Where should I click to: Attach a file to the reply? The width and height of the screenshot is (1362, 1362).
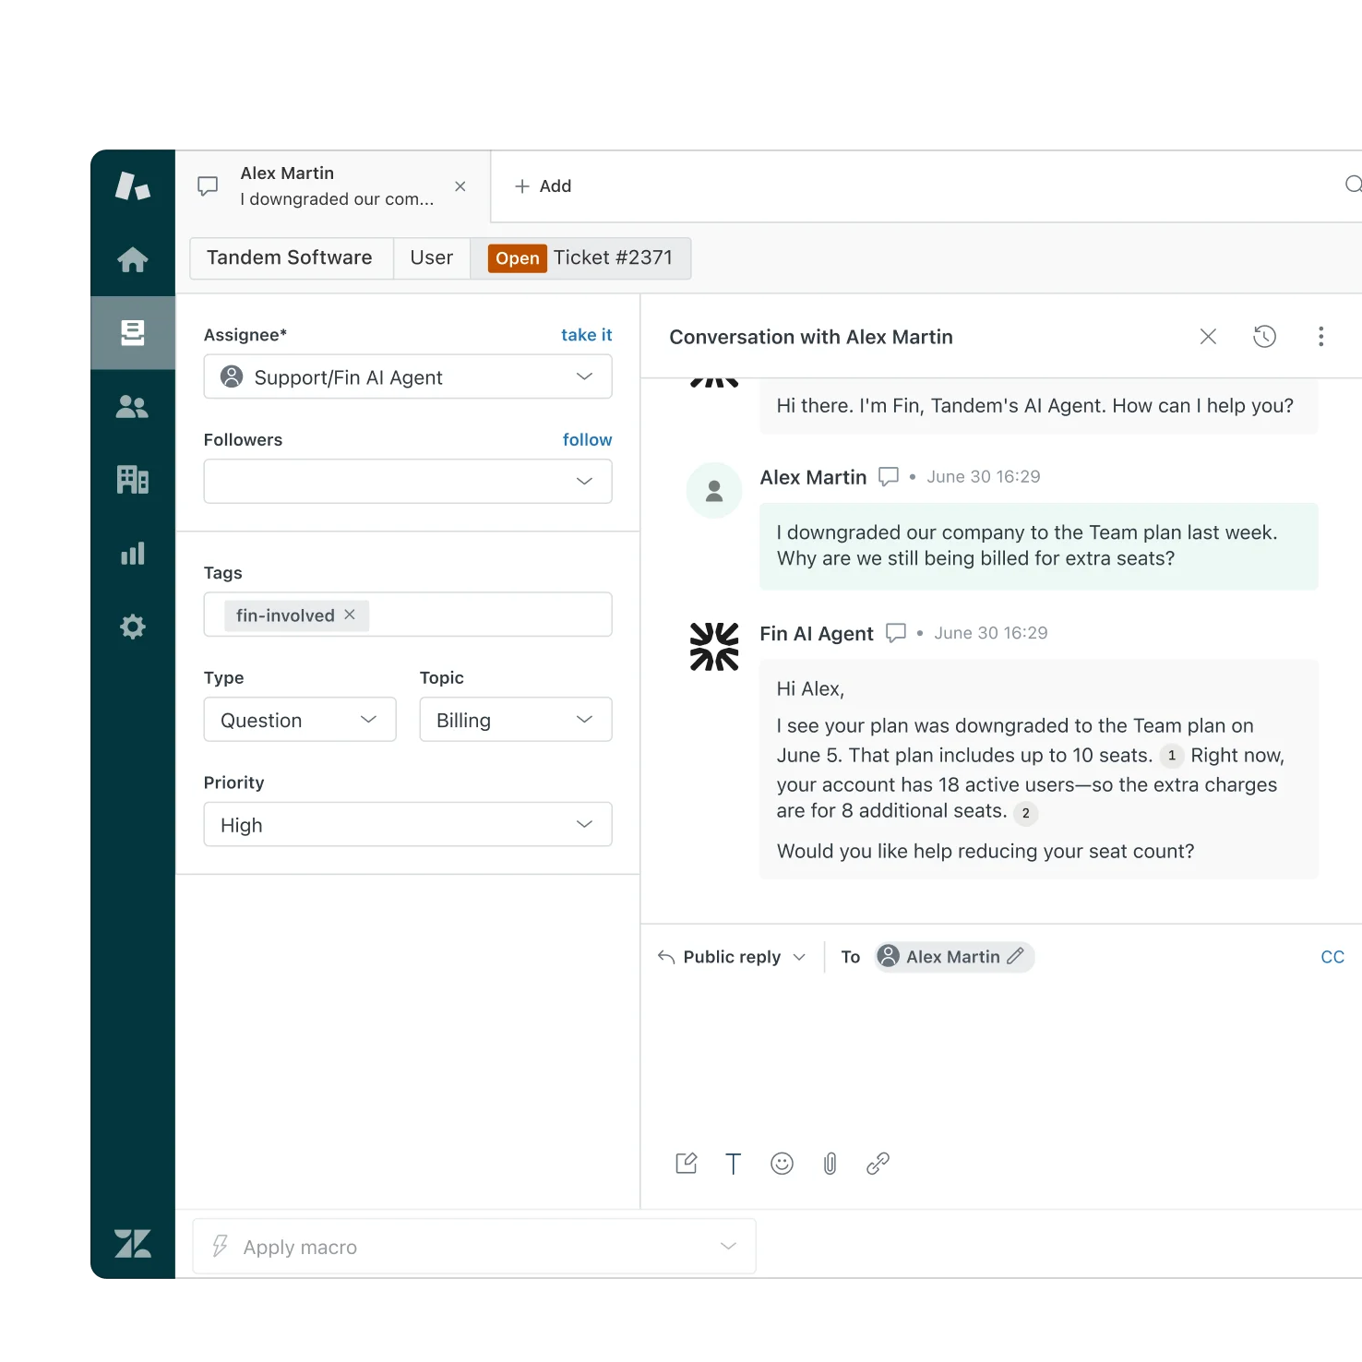[x=830, y=1164]
